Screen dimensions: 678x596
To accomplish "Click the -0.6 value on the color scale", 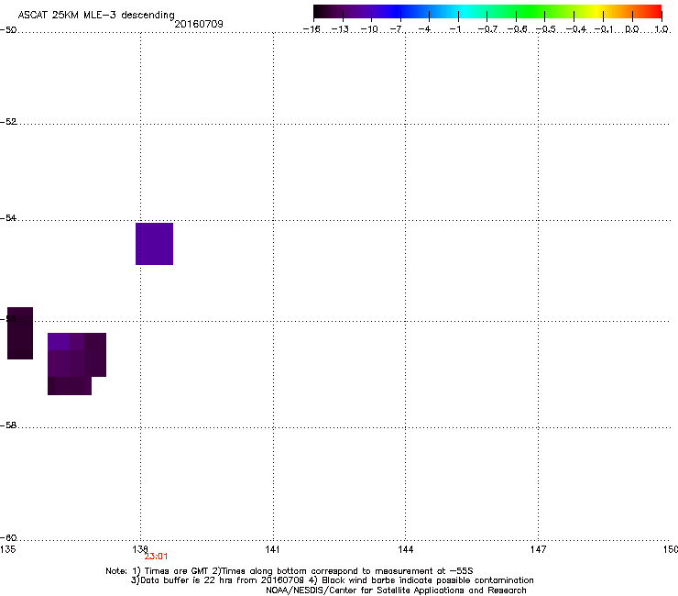I will 517,29.
